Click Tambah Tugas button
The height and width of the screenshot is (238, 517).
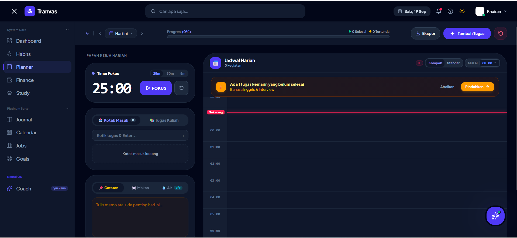point(467,33)
